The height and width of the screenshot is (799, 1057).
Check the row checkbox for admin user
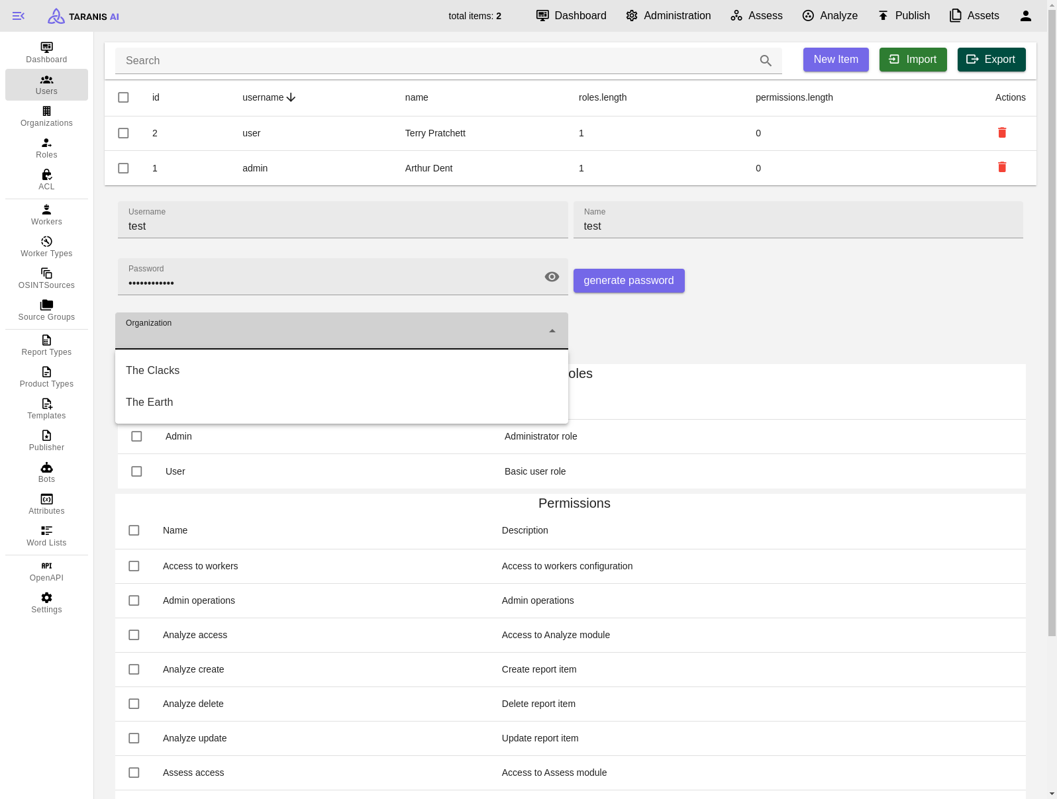(x=123, y=168)
